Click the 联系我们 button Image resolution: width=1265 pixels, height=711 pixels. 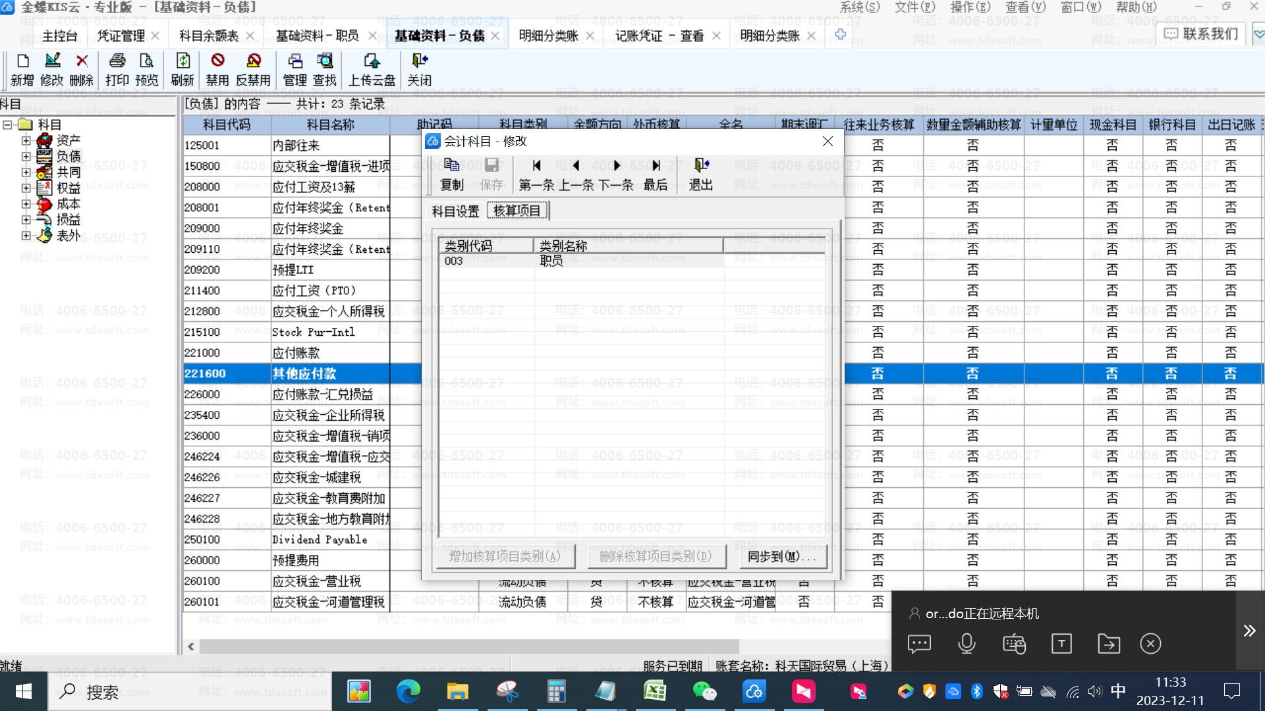(1201, 34)
